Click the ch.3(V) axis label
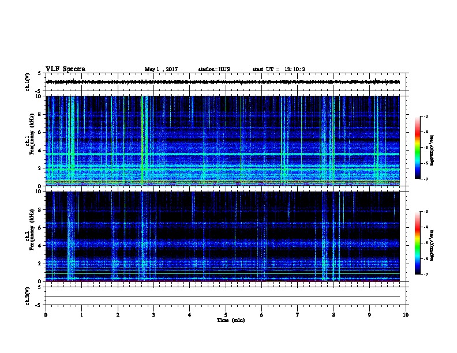 (x=27, y=296)
